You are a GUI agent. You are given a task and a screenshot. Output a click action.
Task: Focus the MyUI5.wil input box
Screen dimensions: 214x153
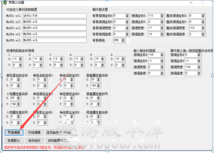click(x=55, y=40)
